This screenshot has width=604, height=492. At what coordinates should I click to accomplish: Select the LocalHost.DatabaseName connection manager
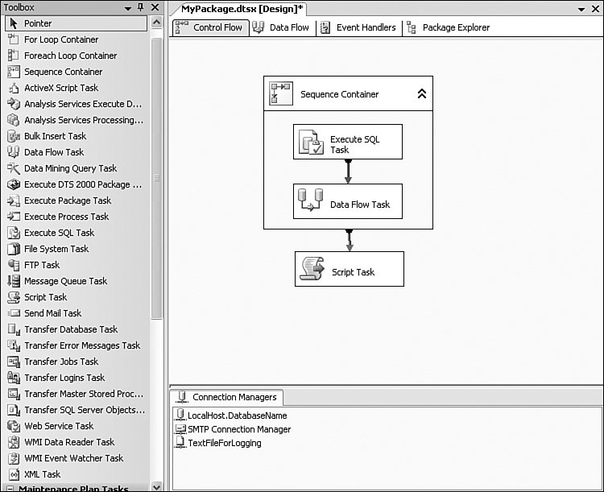231,416
